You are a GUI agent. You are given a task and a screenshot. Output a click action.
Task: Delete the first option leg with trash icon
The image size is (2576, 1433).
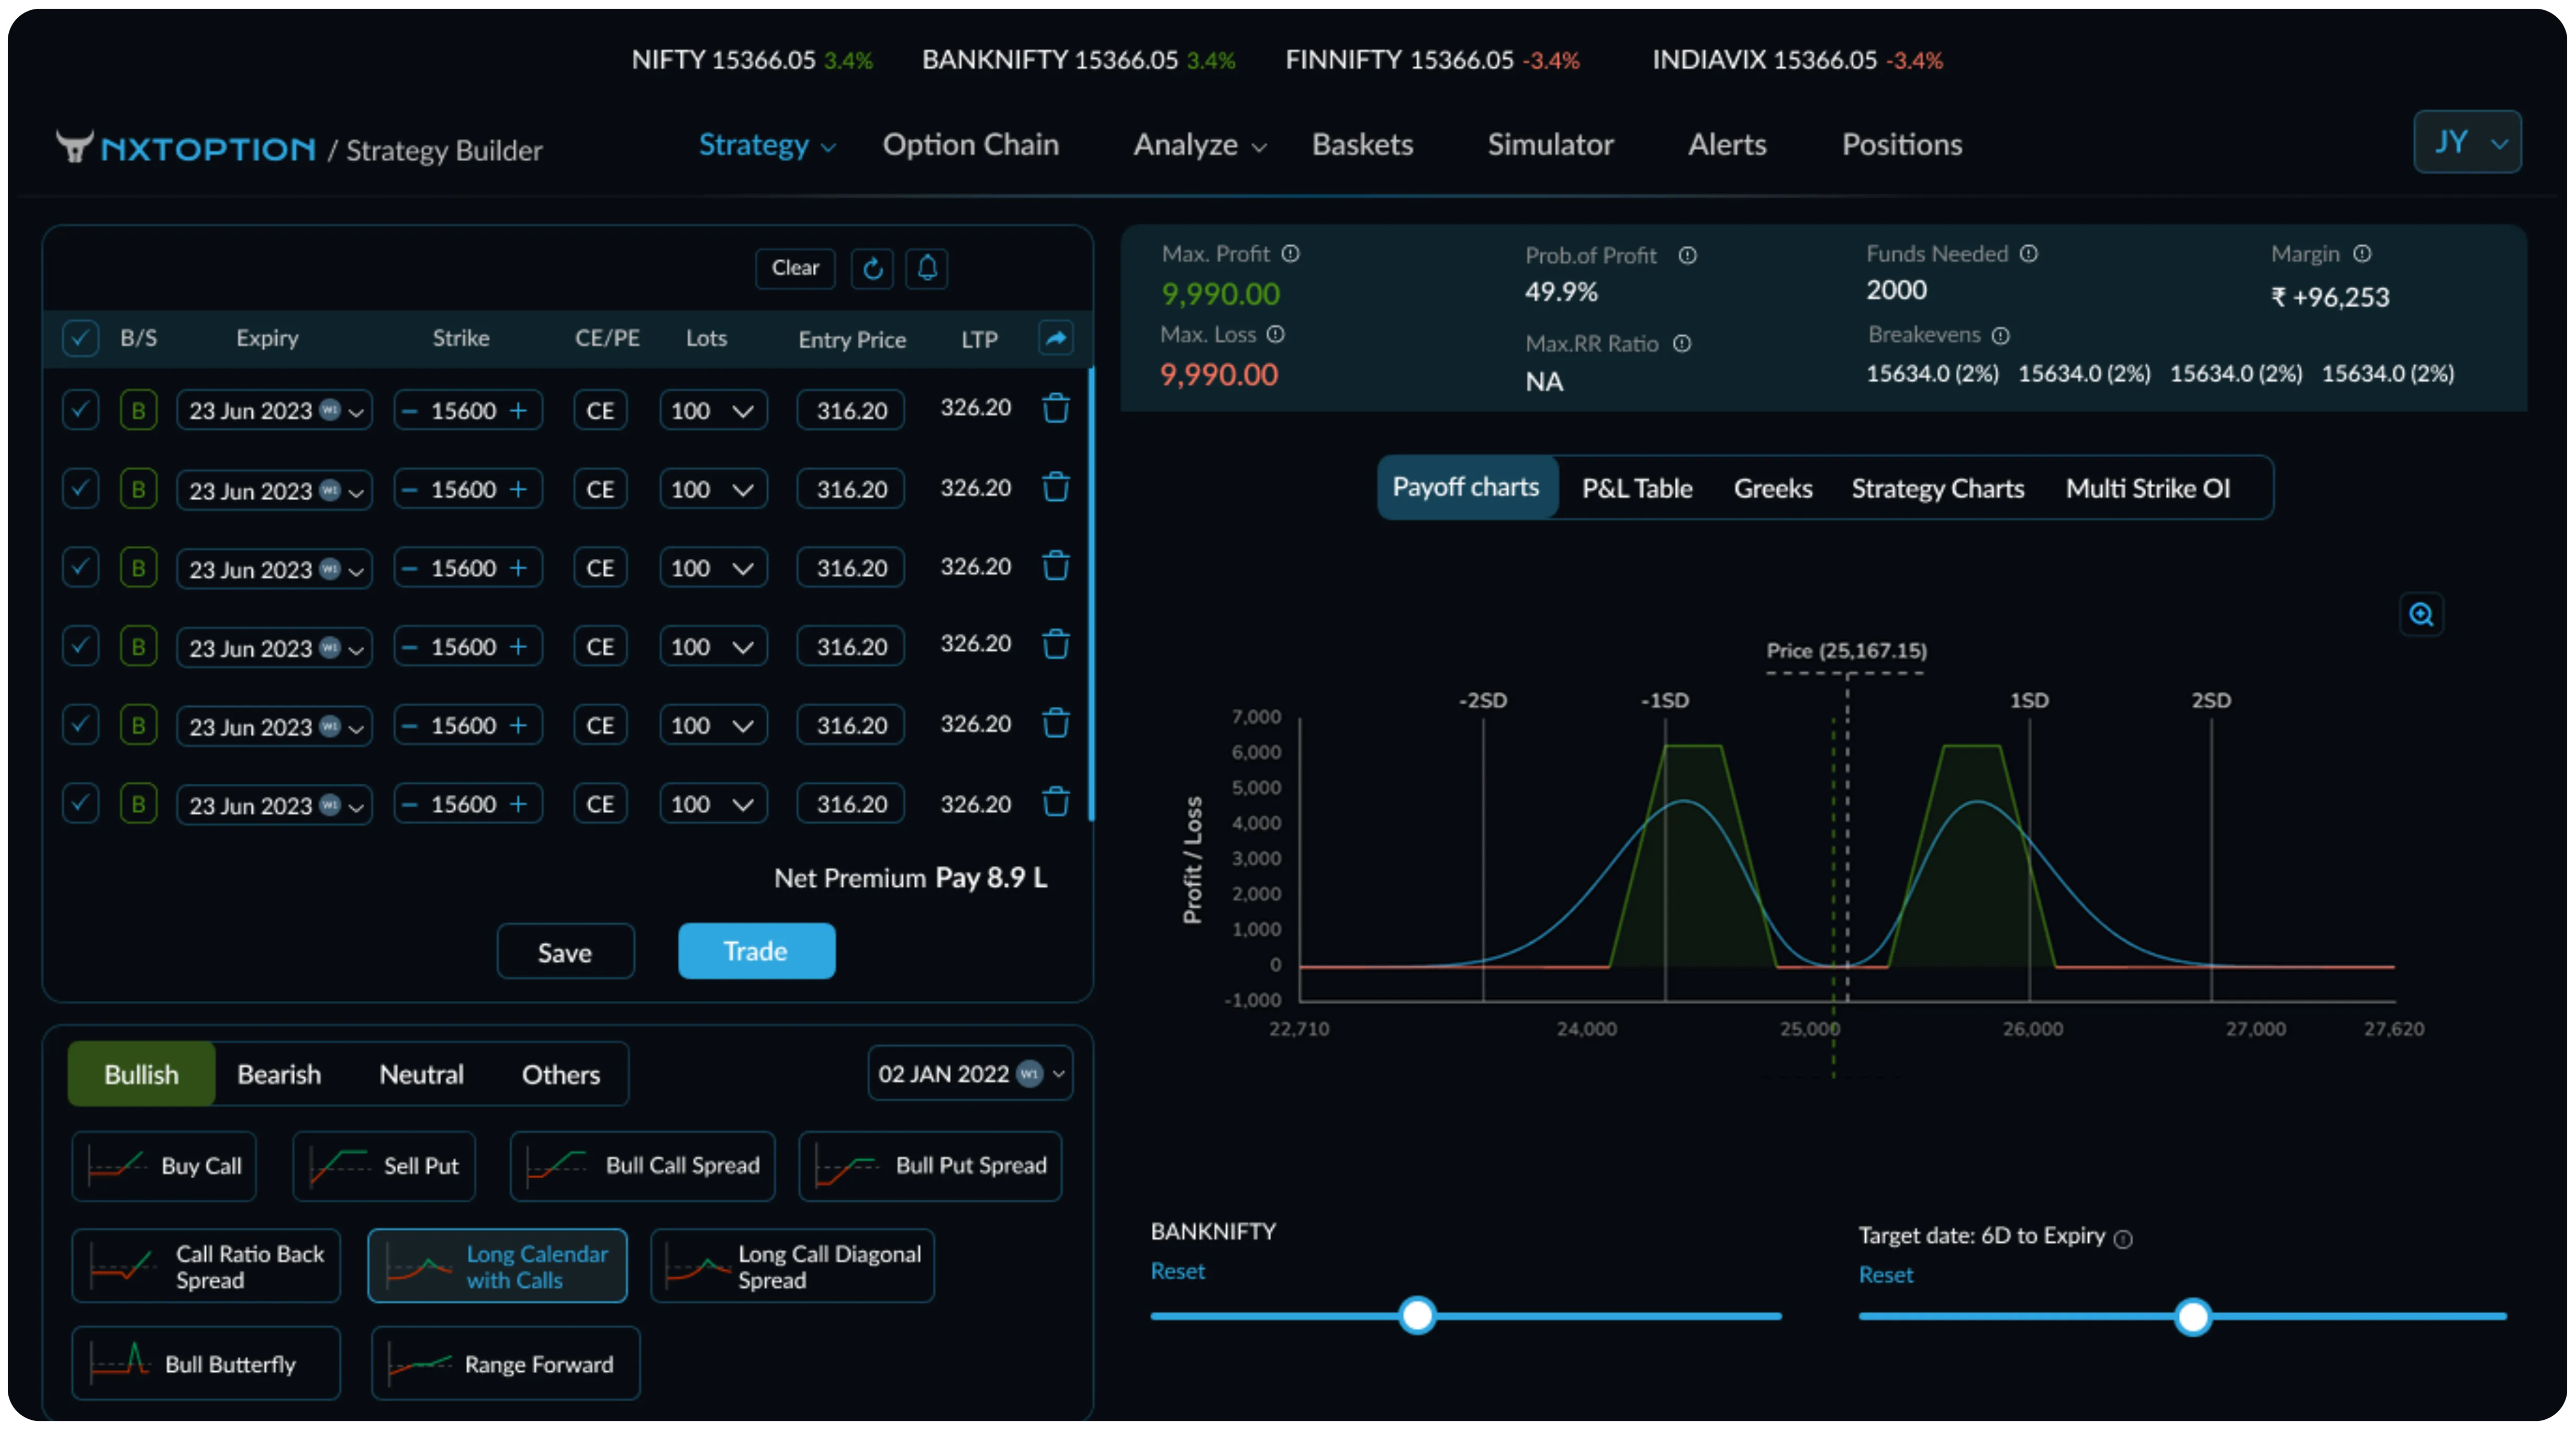tap(1056, 409)
